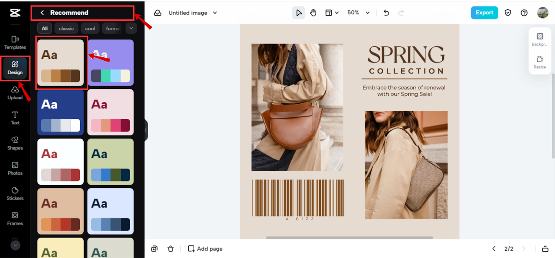Image resolution: width=555 pixels, height=258 pixels.
Task: Open the 50% zoom dropdown
Action: (x=359, y=13)
